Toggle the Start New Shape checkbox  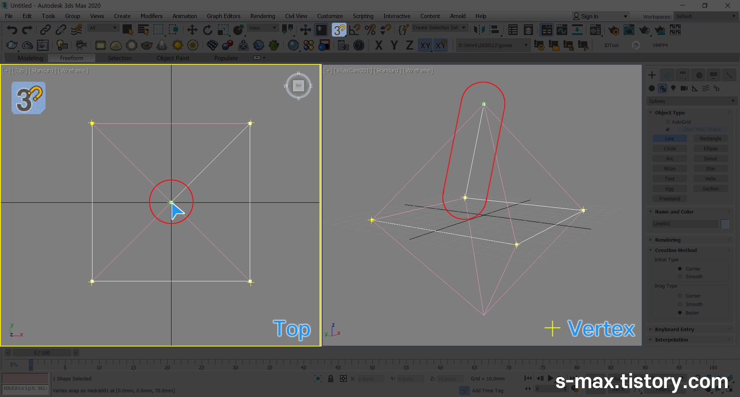point(668,130)
